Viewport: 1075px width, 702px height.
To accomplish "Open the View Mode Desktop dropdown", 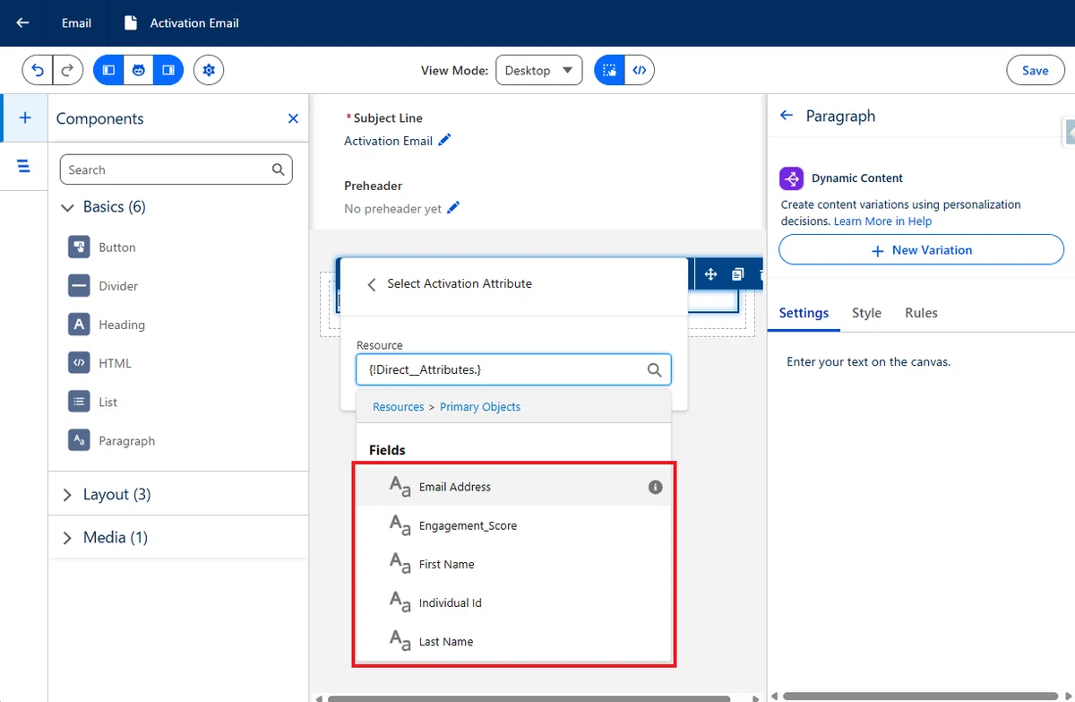I will coord(538,70).
